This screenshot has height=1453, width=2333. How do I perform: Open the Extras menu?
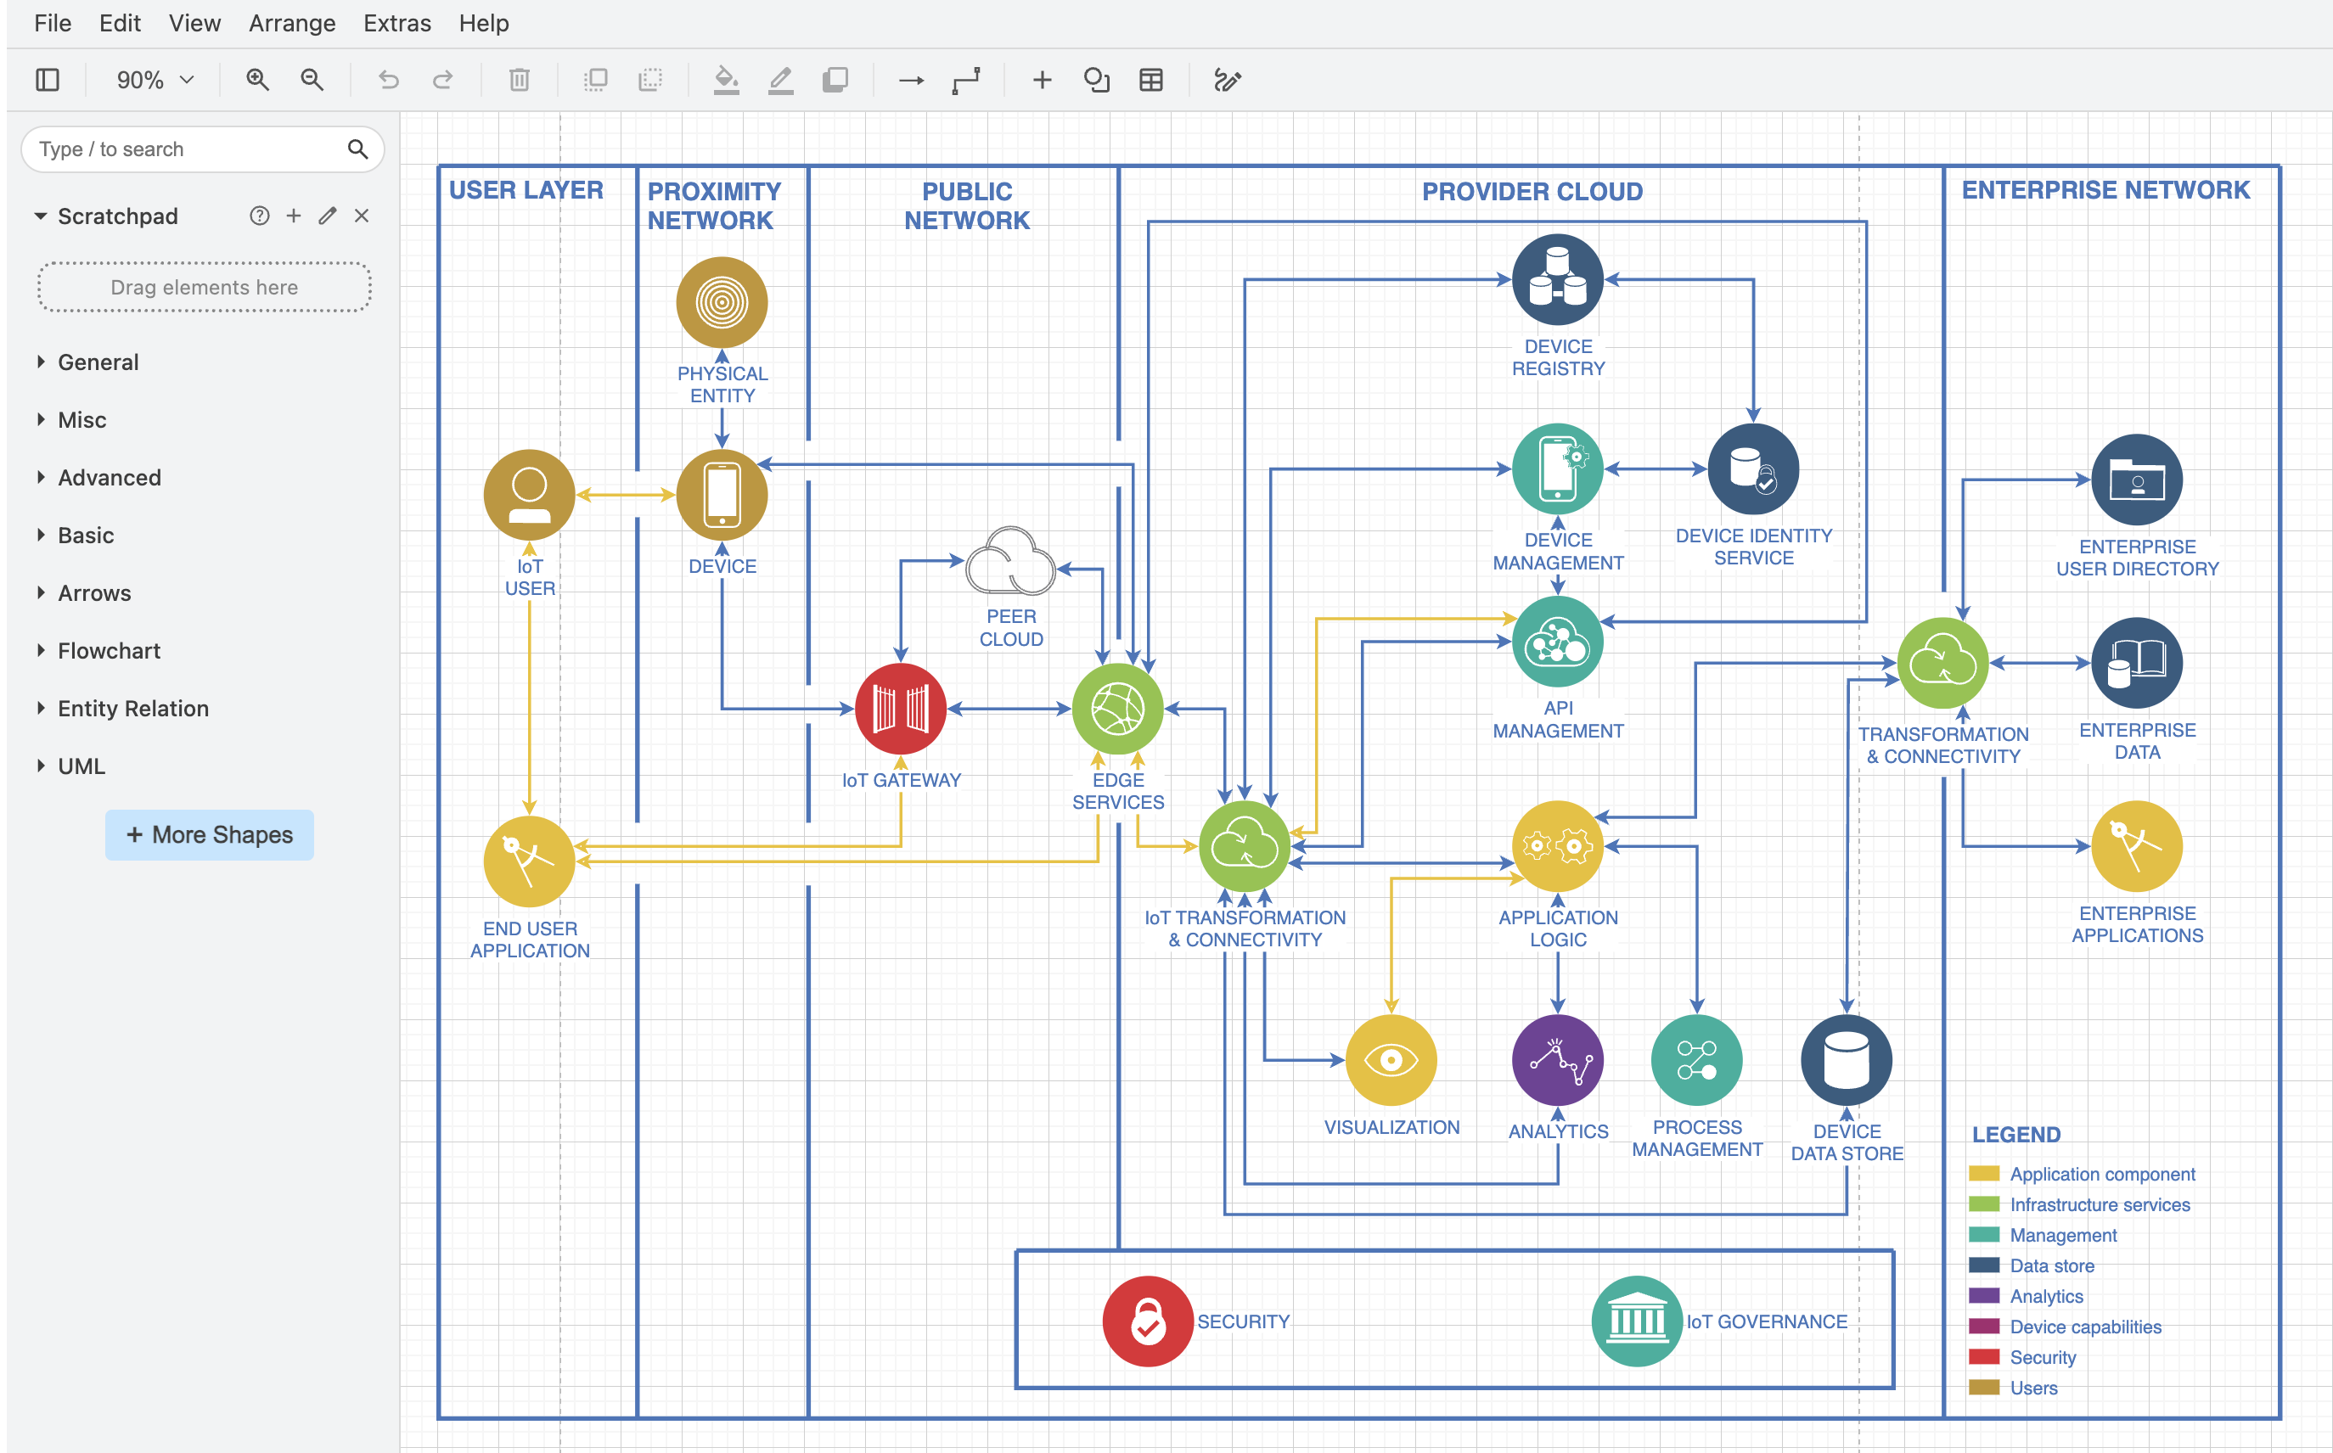[396, 23]
